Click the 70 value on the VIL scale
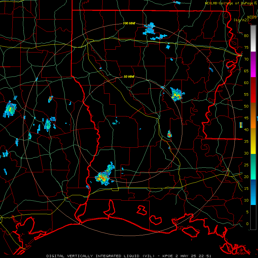 pos(246,59)
